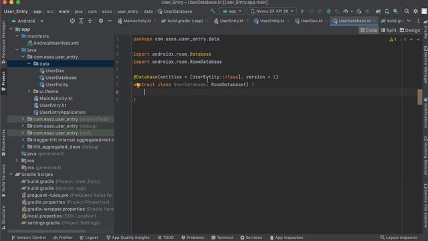428x241 pixels.
Task: Open Device Manager toolbar icon
Action: click(x=387, y=11)
